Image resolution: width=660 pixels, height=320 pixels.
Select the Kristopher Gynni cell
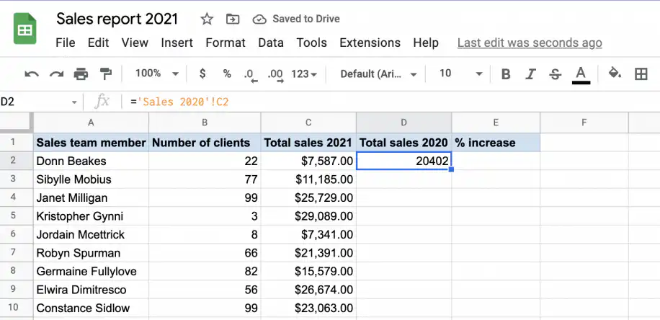tap(91, 216)
